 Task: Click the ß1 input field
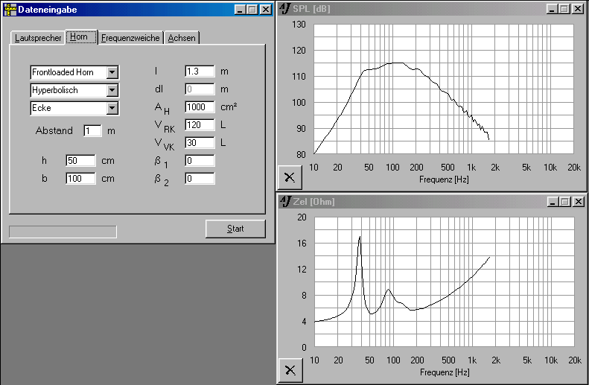coord(200,160)
